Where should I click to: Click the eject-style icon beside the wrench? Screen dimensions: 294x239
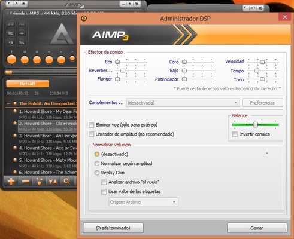[x=23, y=4]
